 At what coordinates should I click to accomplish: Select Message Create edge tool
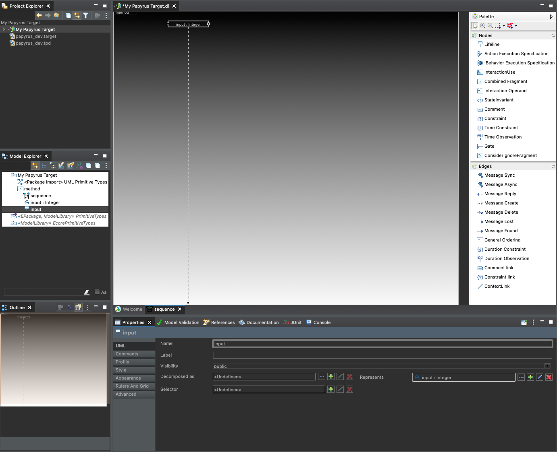click(498, 203)
